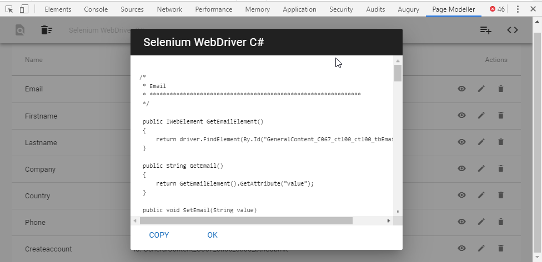Switch to the Console tab
The width and height of the screenshot is (542, 262).
96,9
